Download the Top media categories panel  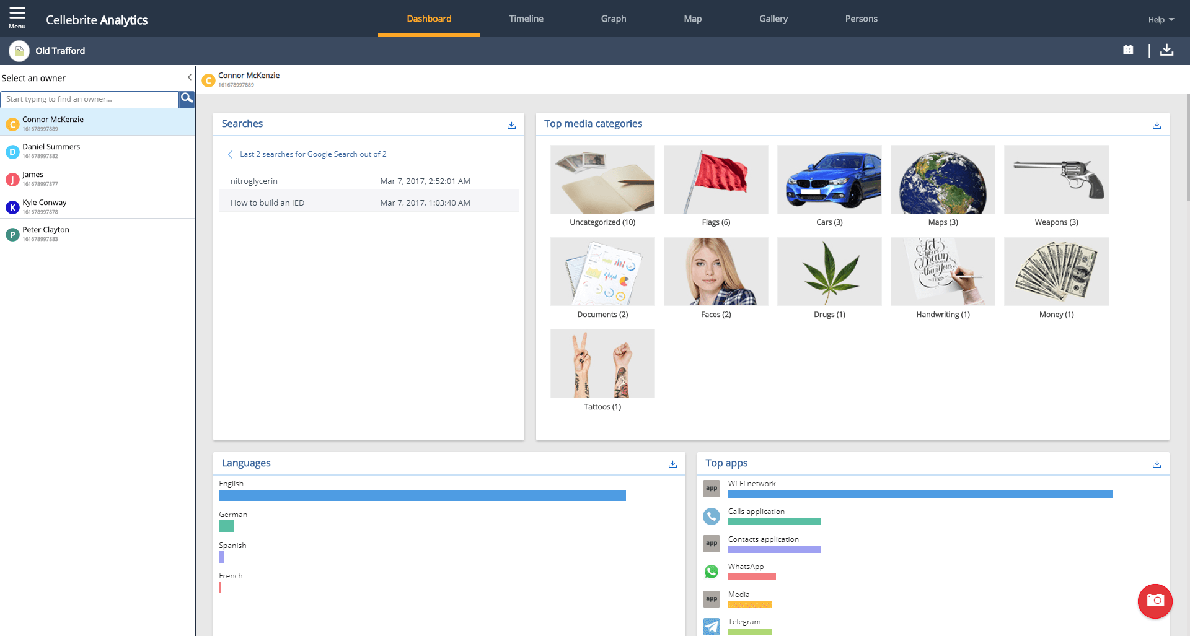point(1156,125)
